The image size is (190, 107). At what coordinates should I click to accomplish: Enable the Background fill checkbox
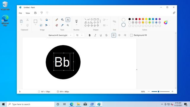click(x=131, y=35)
